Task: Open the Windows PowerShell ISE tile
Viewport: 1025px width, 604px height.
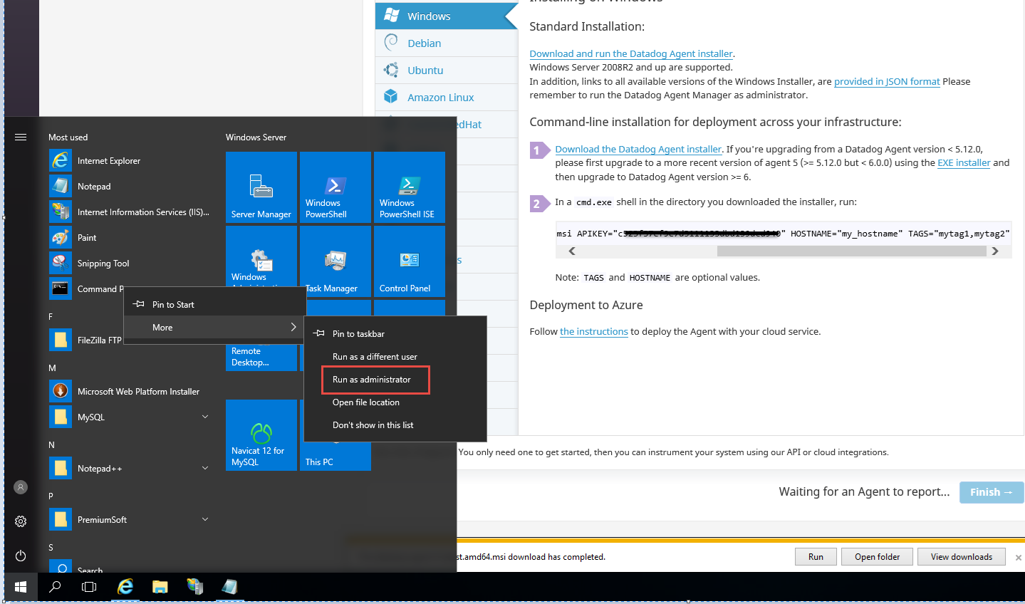Action: point(410,187)
